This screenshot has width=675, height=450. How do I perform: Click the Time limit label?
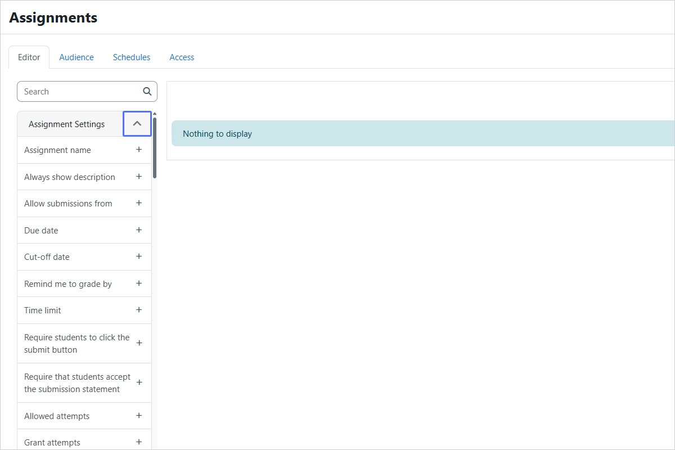click(43, 310)
